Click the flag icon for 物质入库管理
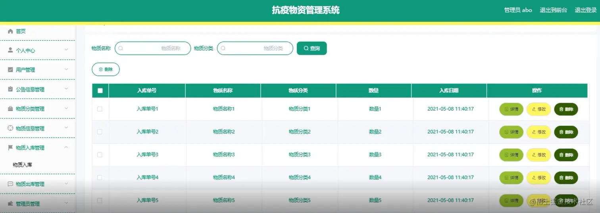The image size is (600, 213). pos(11,148)
